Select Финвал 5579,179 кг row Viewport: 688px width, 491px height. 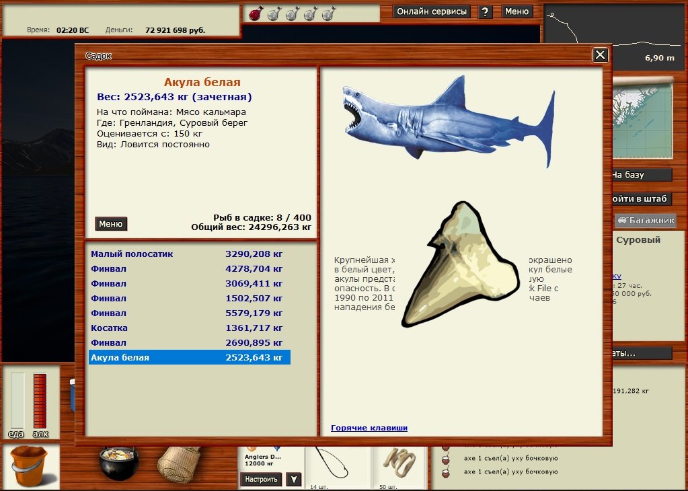coord(190,313)
